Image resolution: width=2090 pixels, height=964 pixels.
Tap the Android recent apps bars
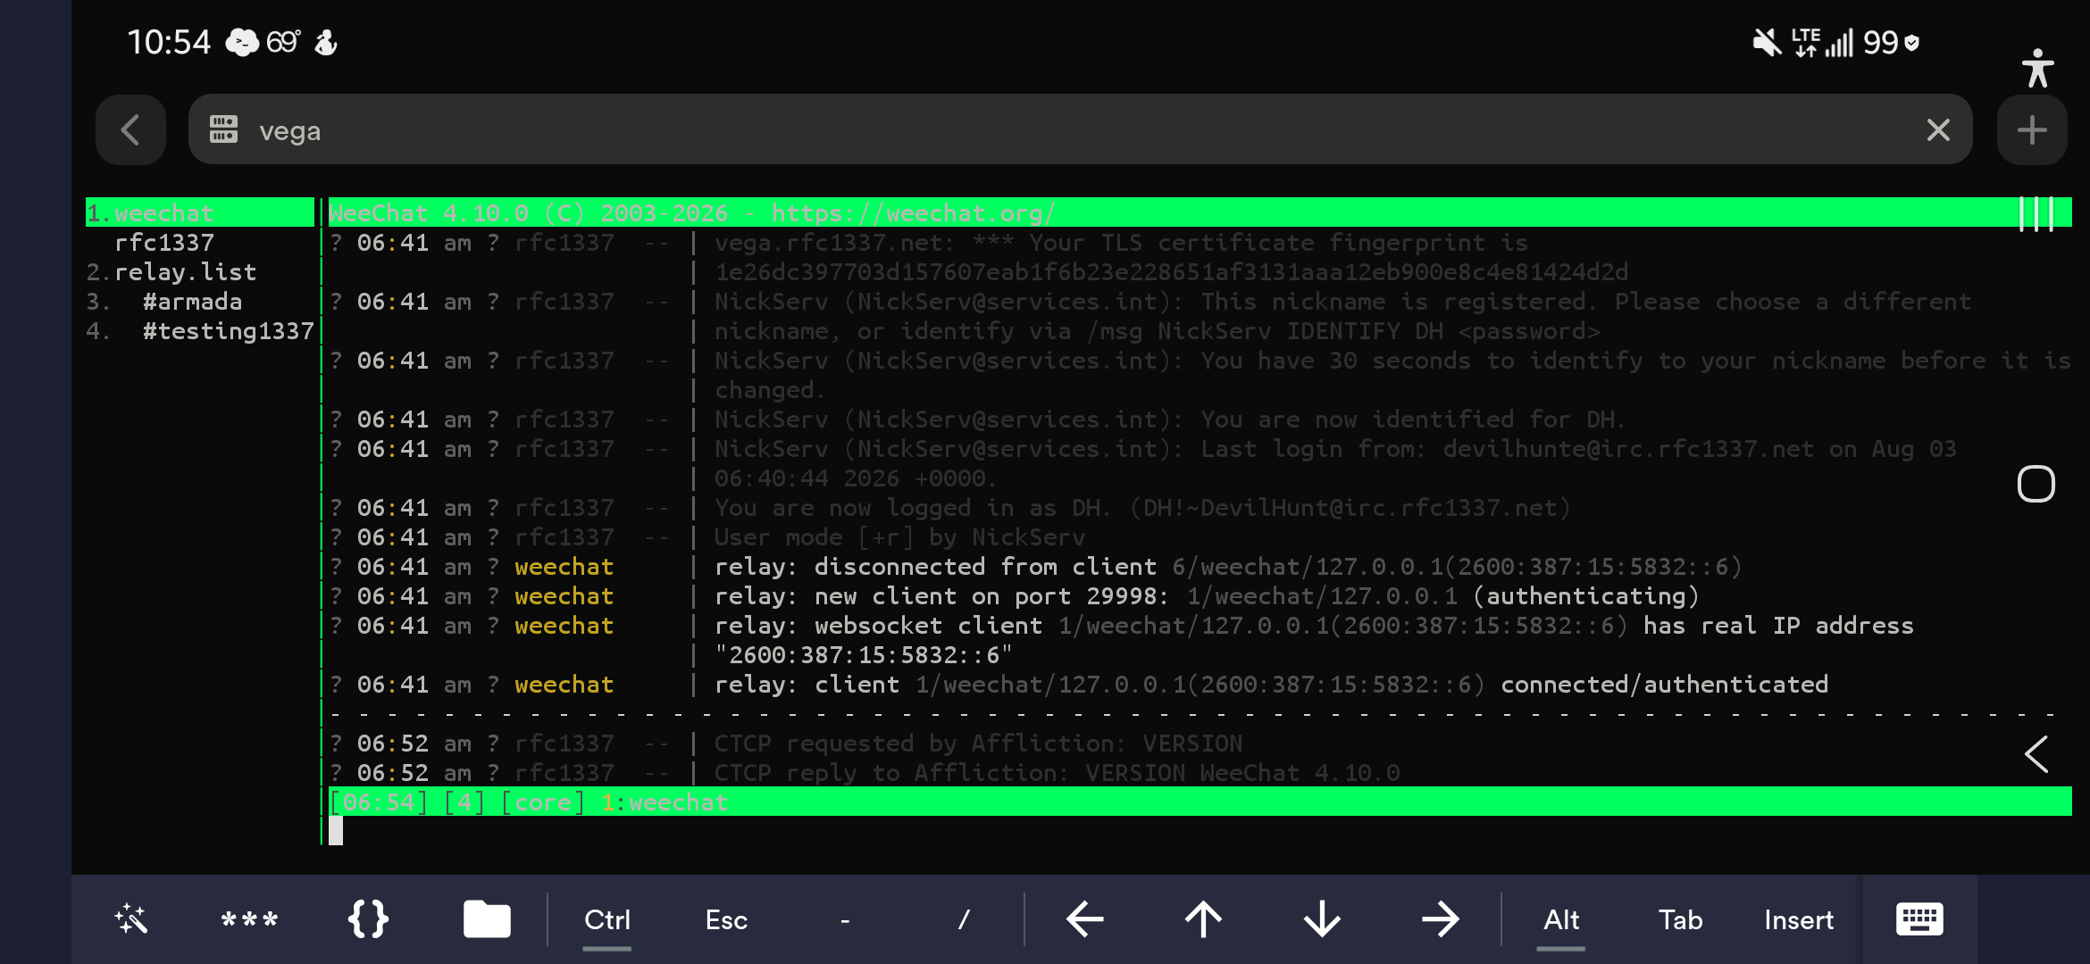click(2036, 214)
